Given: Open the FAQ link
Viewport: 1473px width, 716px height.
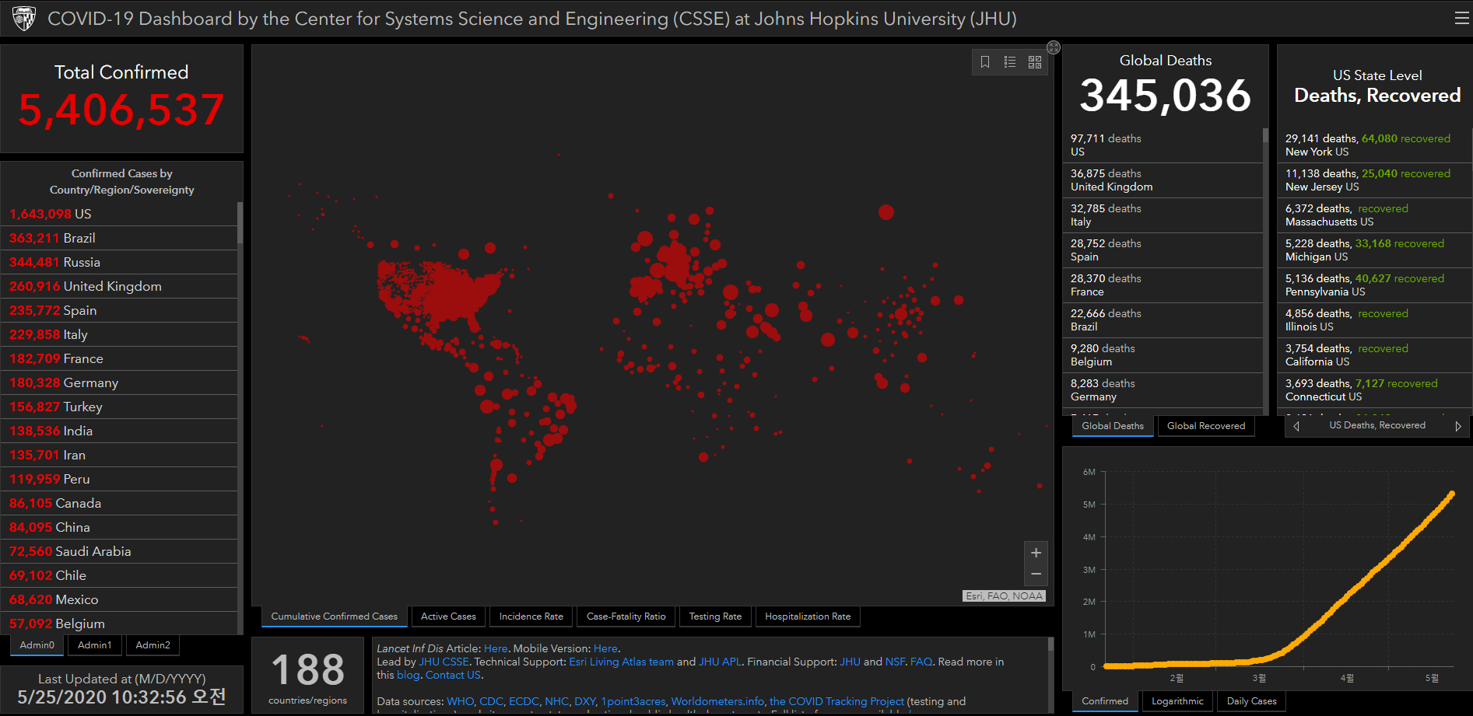Looking at the screenshot, I should [921, 662].
